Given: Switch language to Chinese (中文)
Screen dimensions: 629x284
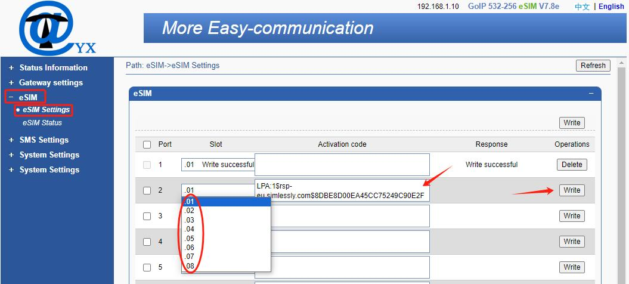Looking at the screenshot, I should (x=582, y=7).
